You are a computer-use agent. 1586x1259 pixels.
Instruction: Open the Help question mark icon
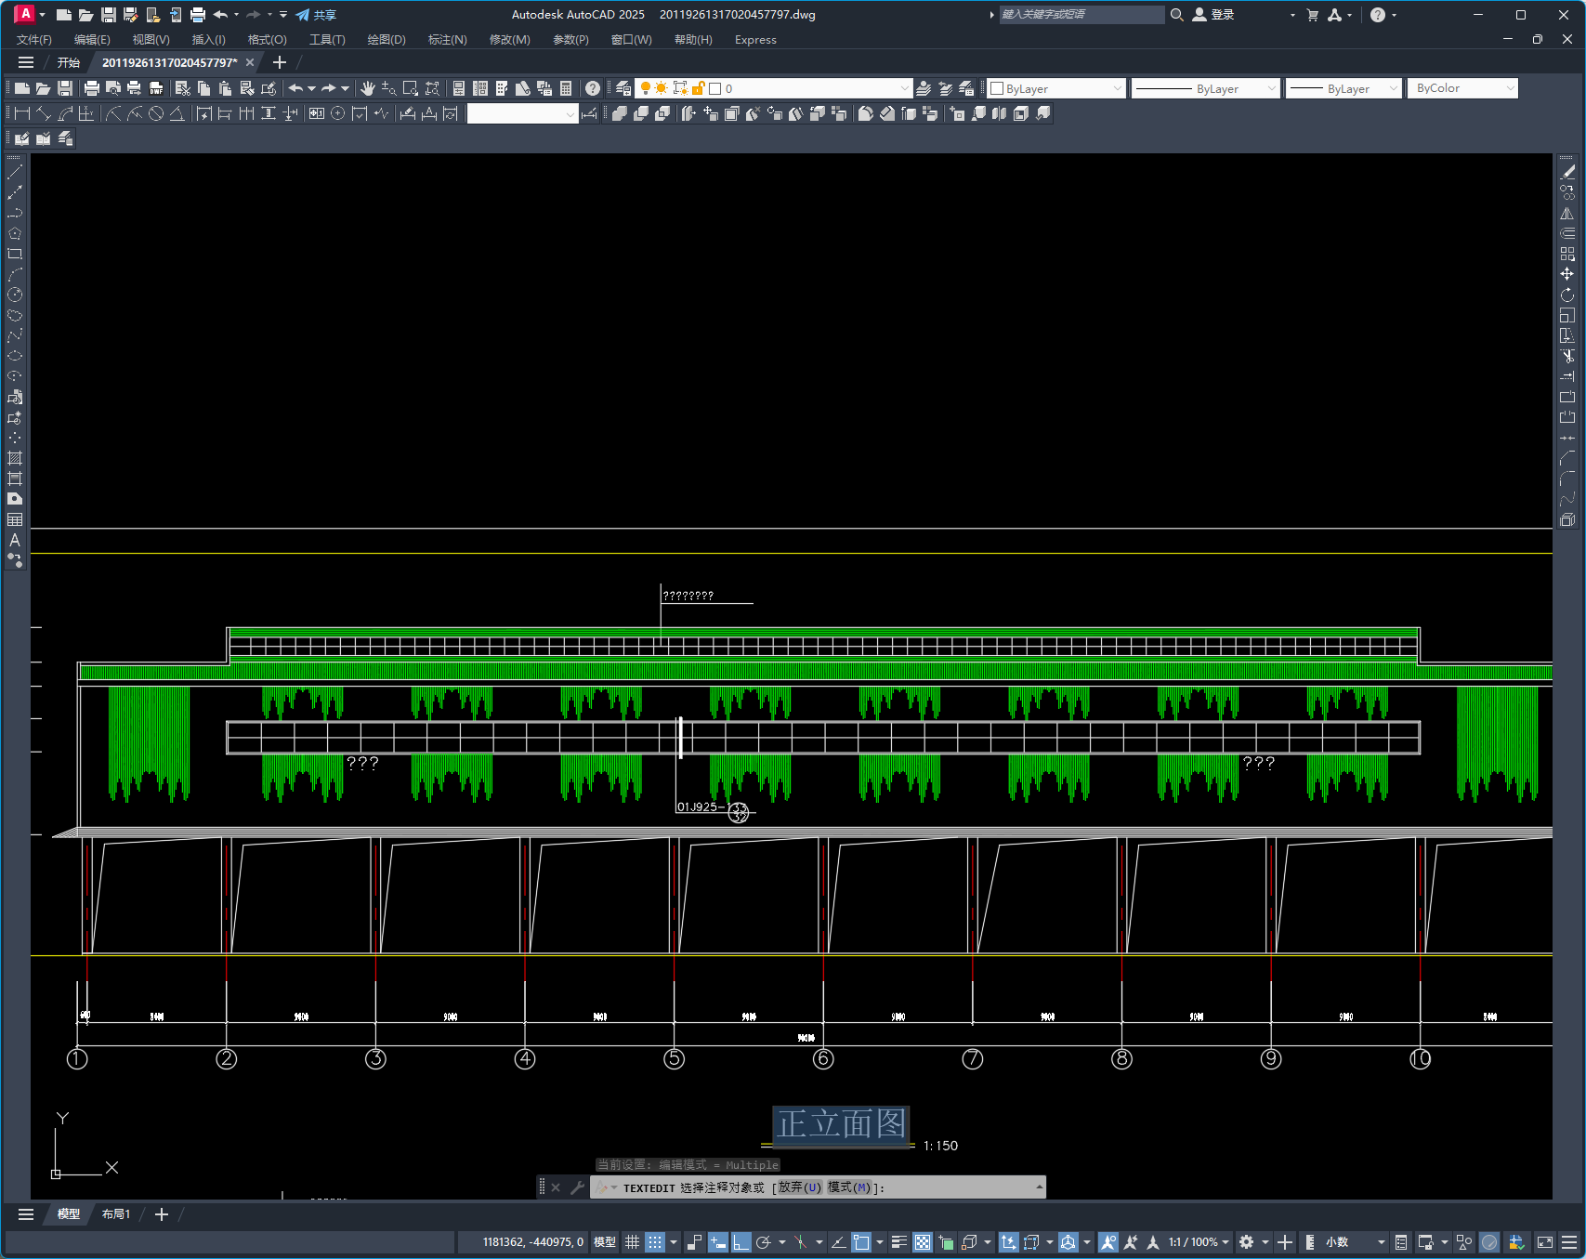tap(593, 88)
